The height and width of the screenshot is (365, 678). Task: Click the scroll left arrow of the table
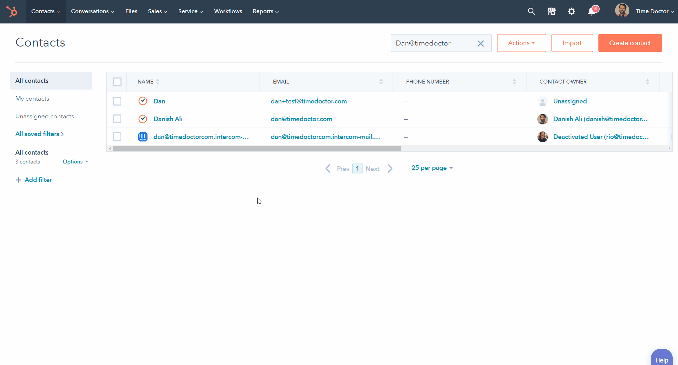[x=110, y=149]
